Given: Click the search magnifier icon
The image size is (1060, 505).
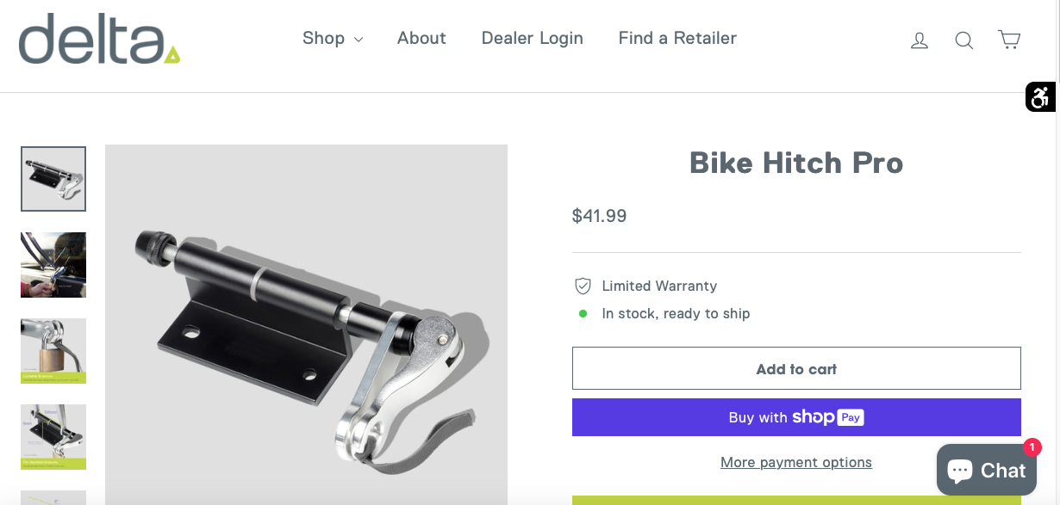Looking at the screenshot, I should pos(964,40).
